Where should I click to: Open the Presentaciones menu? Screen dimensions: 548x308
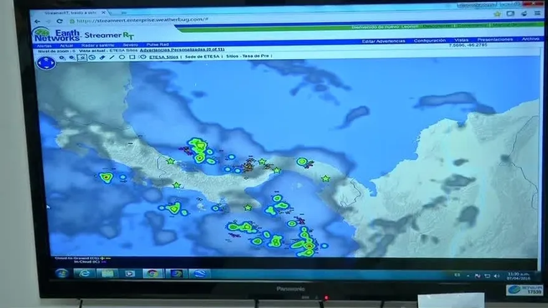[x=495, y=39]
